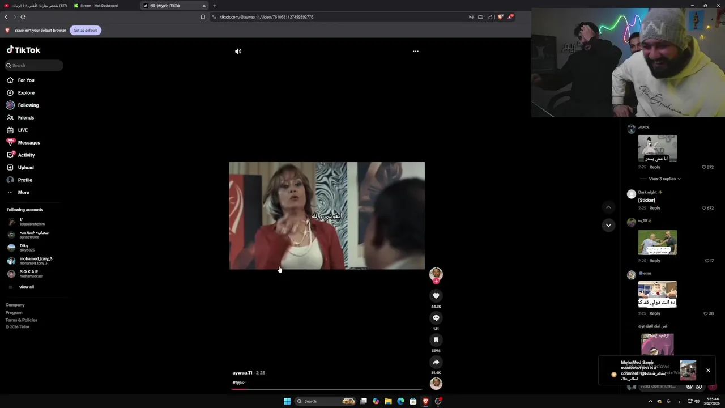The width and height of the screenshot is (725, 408).
Task: Click the TikTok logo
Action: pos(23,50)
